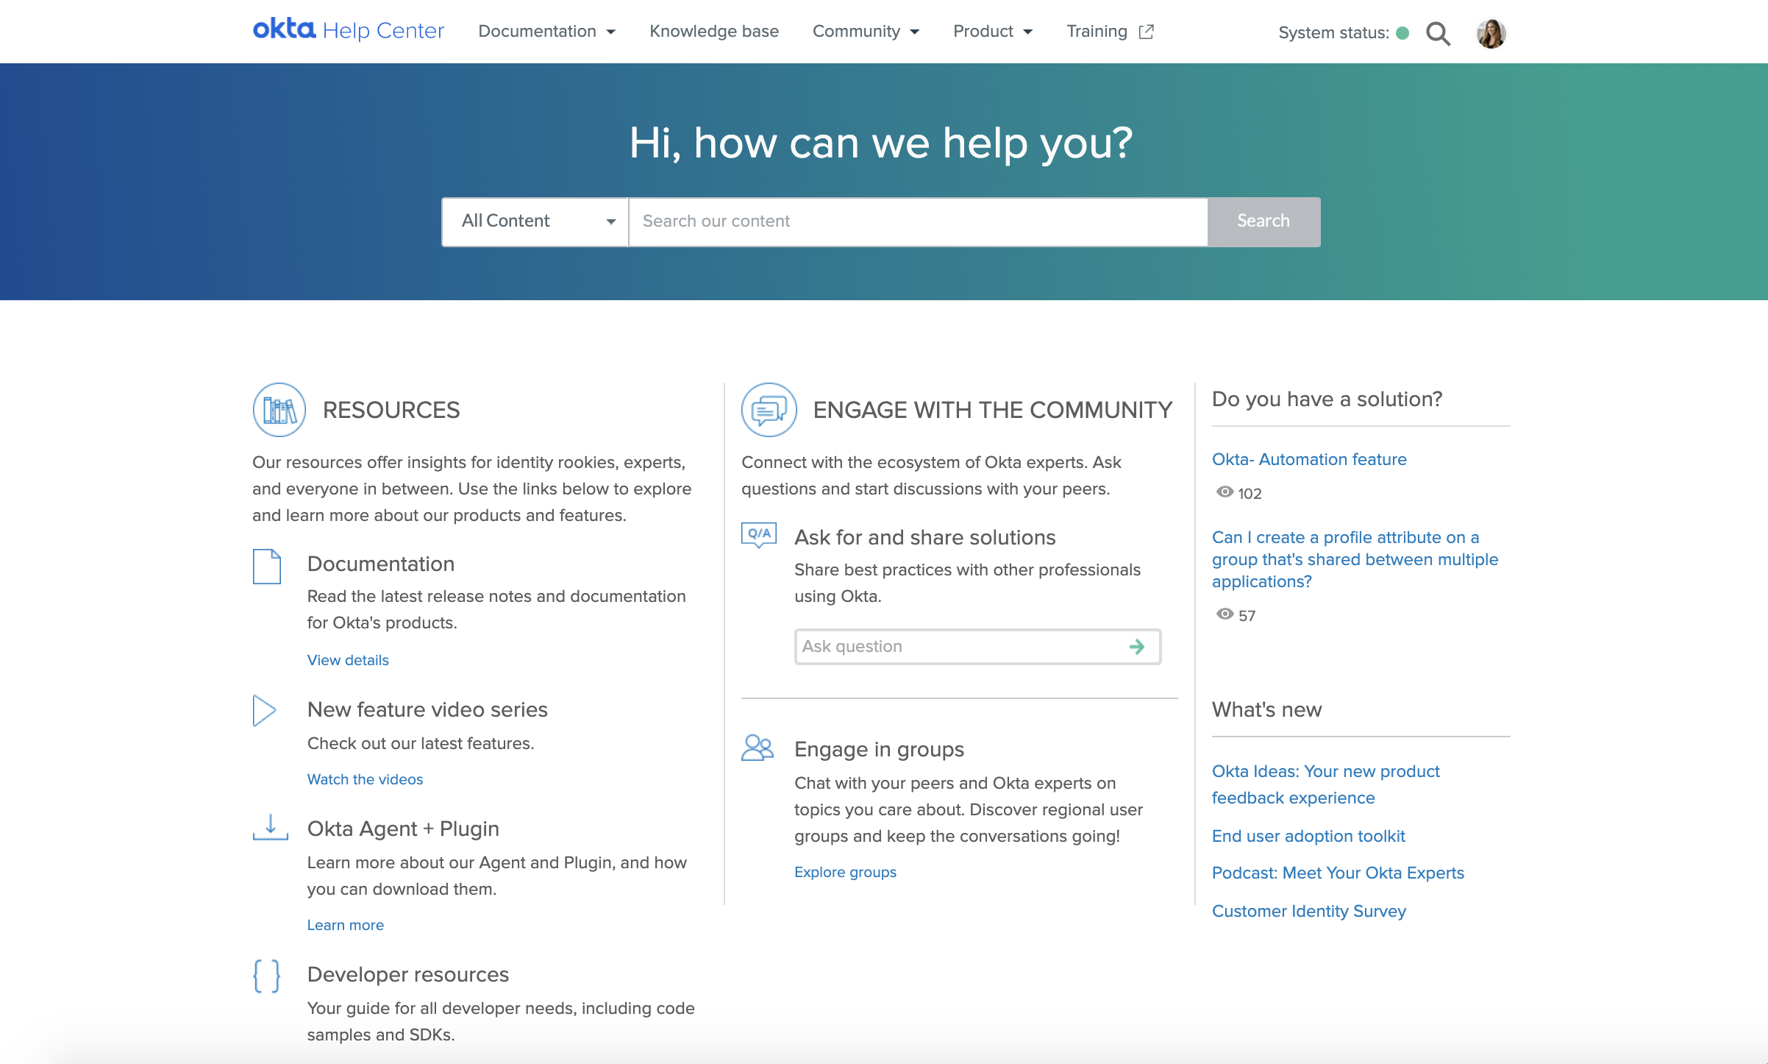Open Podcast: Meet Your Okta Experts
This screenshot has width=1768, height=1064.
pyautogui.click(x=1338, y=873)
